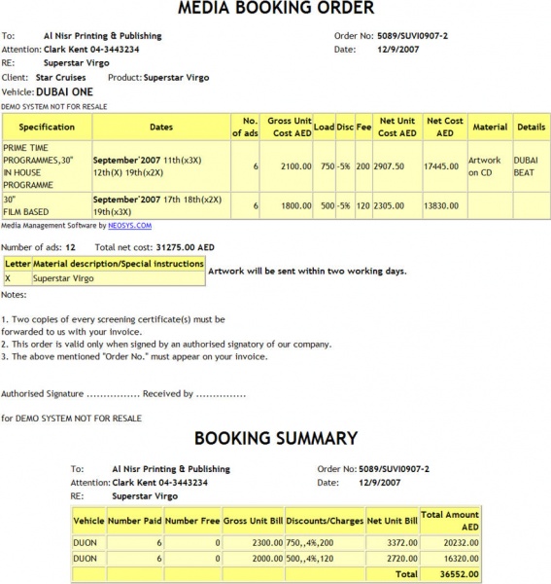Viewport: 551px width, 584px height.
Task: Open the NEOSYS.COM link
Action: (x=130, y=226)
